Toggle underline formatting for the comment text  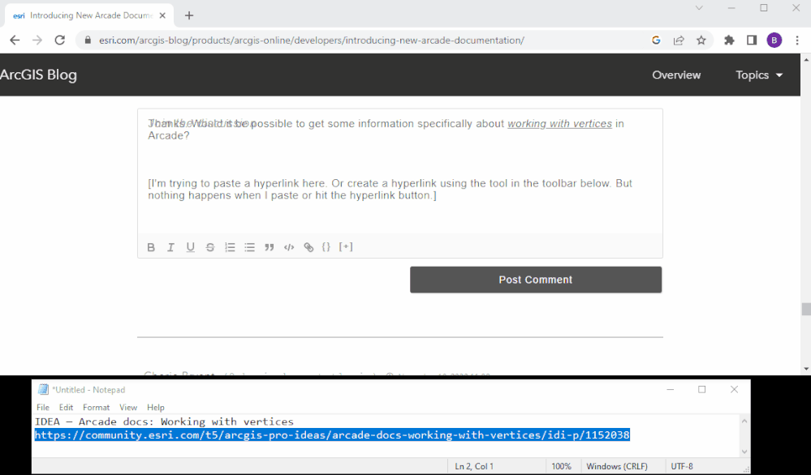pyautogui.click(x=190, y=247)
